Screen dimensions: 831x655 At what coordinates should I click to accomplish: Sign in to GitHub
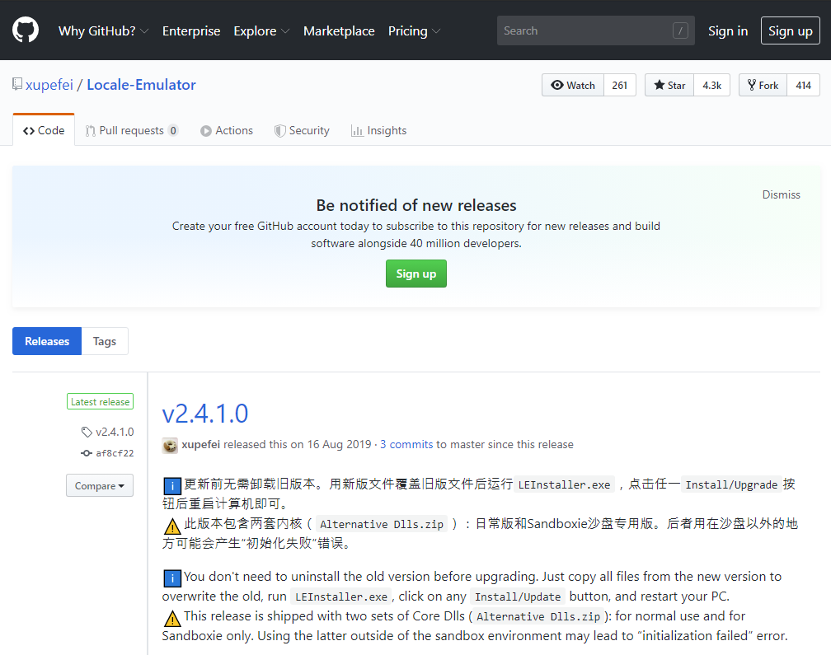tap(728, 30)
